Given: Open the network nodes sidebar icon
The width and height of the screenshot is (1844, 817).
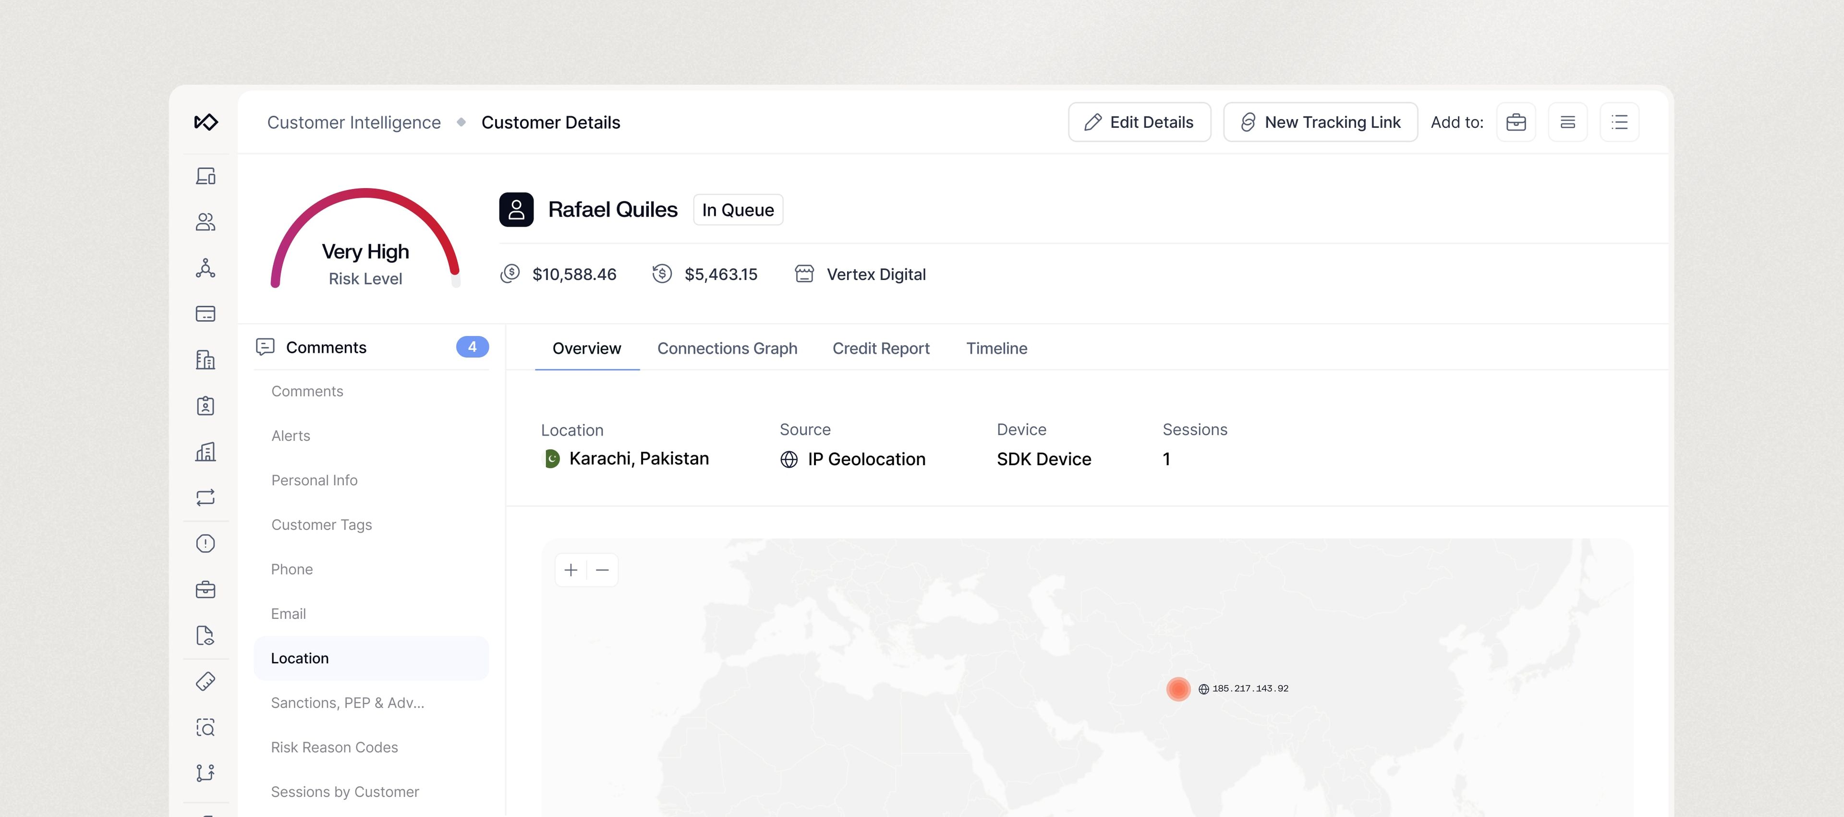Looking at the screenshot, I should click(x=206, y=268).
